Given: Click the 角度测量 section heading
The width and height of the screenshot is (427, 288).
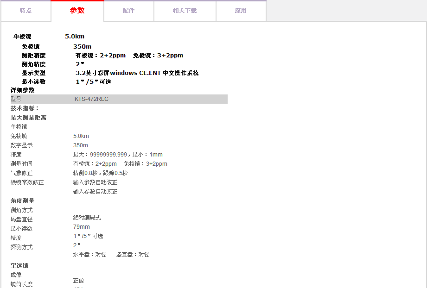Looking at the screenshot, I should (22, 201).
